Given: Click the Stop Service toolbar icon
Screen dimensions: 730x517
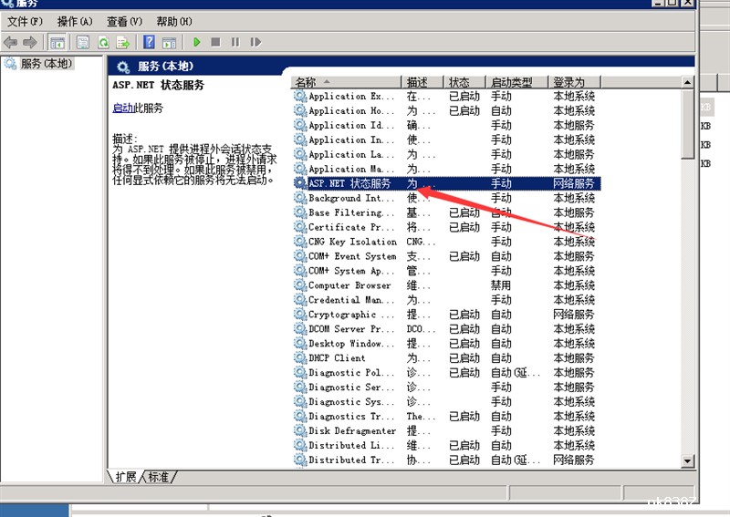Looking at the screenshot, I should (x=215, y=42).
